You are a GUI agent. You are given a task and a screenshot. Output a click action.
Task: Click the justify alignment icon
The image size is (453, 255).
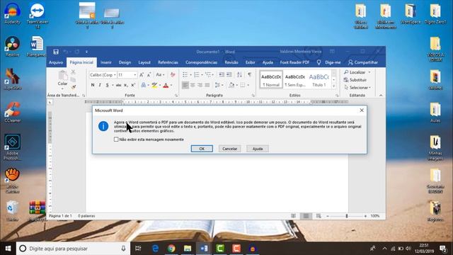(207, 85)
